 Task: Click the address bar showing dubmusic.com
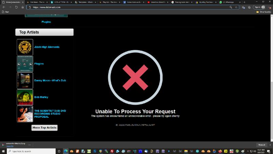[130, 7]
